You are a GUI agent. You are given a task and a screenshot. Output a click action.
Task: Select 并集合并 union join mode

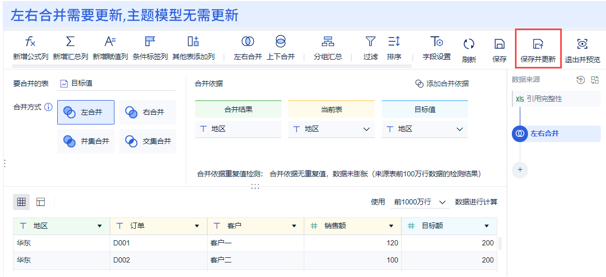click(x=86, y=141)
